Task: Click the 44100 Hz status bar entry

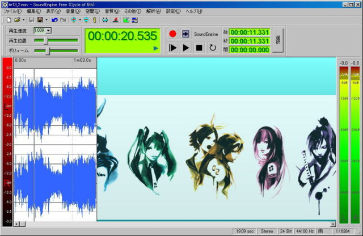Action: (x=305, y=231)
